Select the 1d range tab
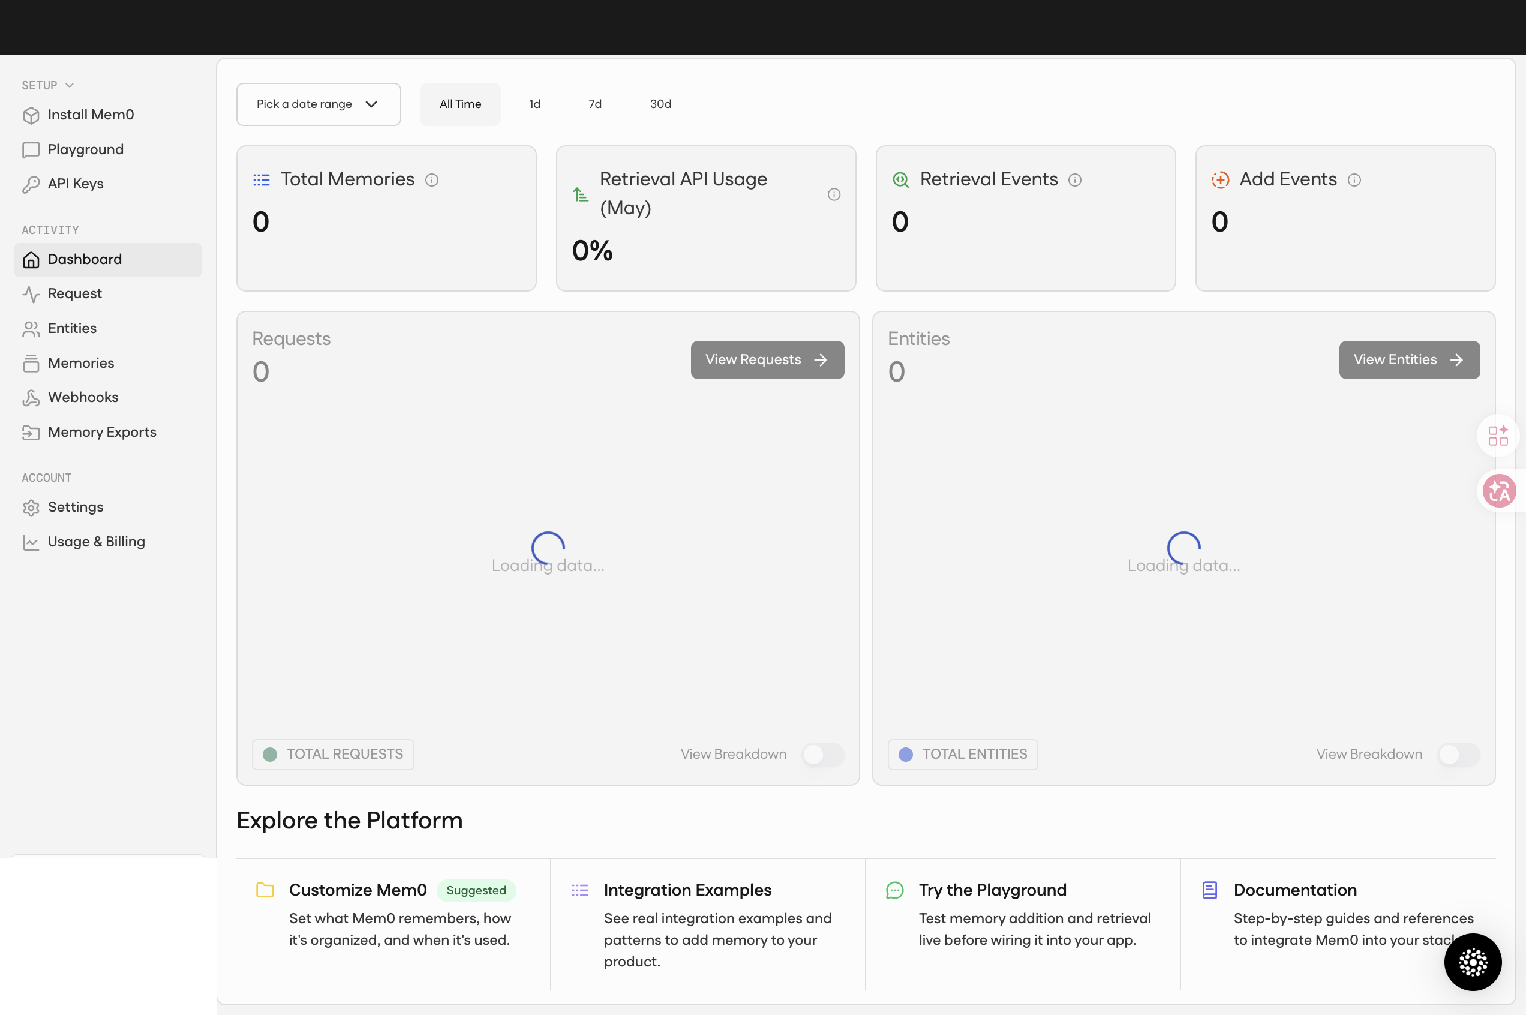Viewport: 1526px width, 1015px height. 534,104
